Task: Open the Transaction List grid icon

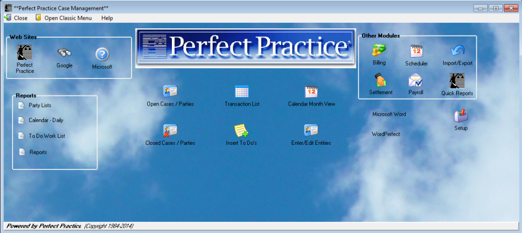Action: [x=241, y=91]
